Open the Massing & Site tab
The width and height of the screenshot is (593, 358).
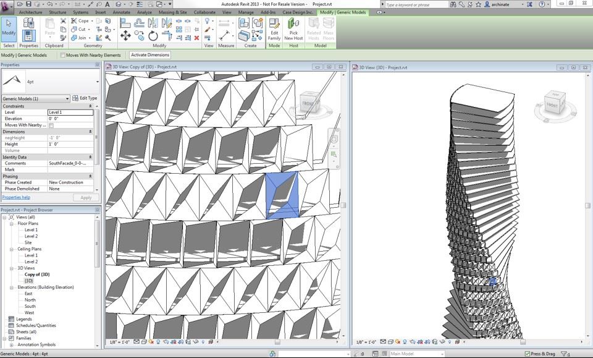pyautogui.click(x=174, y=11)
